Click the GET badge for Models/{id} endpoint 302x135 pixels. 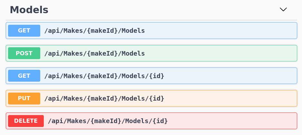[24, 76]
